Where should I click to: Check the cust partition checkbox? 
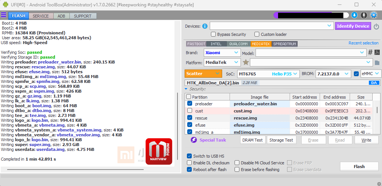click(x=189, y=111)
